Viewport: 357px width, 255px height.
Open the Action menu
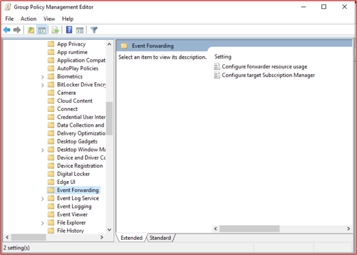[x=28, y=19]
